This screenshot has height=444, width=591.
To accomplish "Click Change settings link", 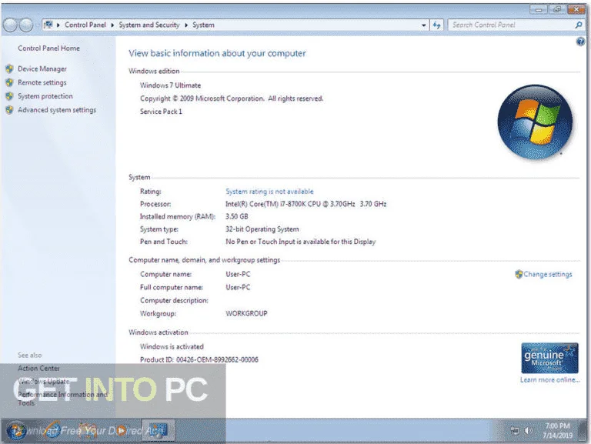I will pyautogui.click(x=548, y=275).
